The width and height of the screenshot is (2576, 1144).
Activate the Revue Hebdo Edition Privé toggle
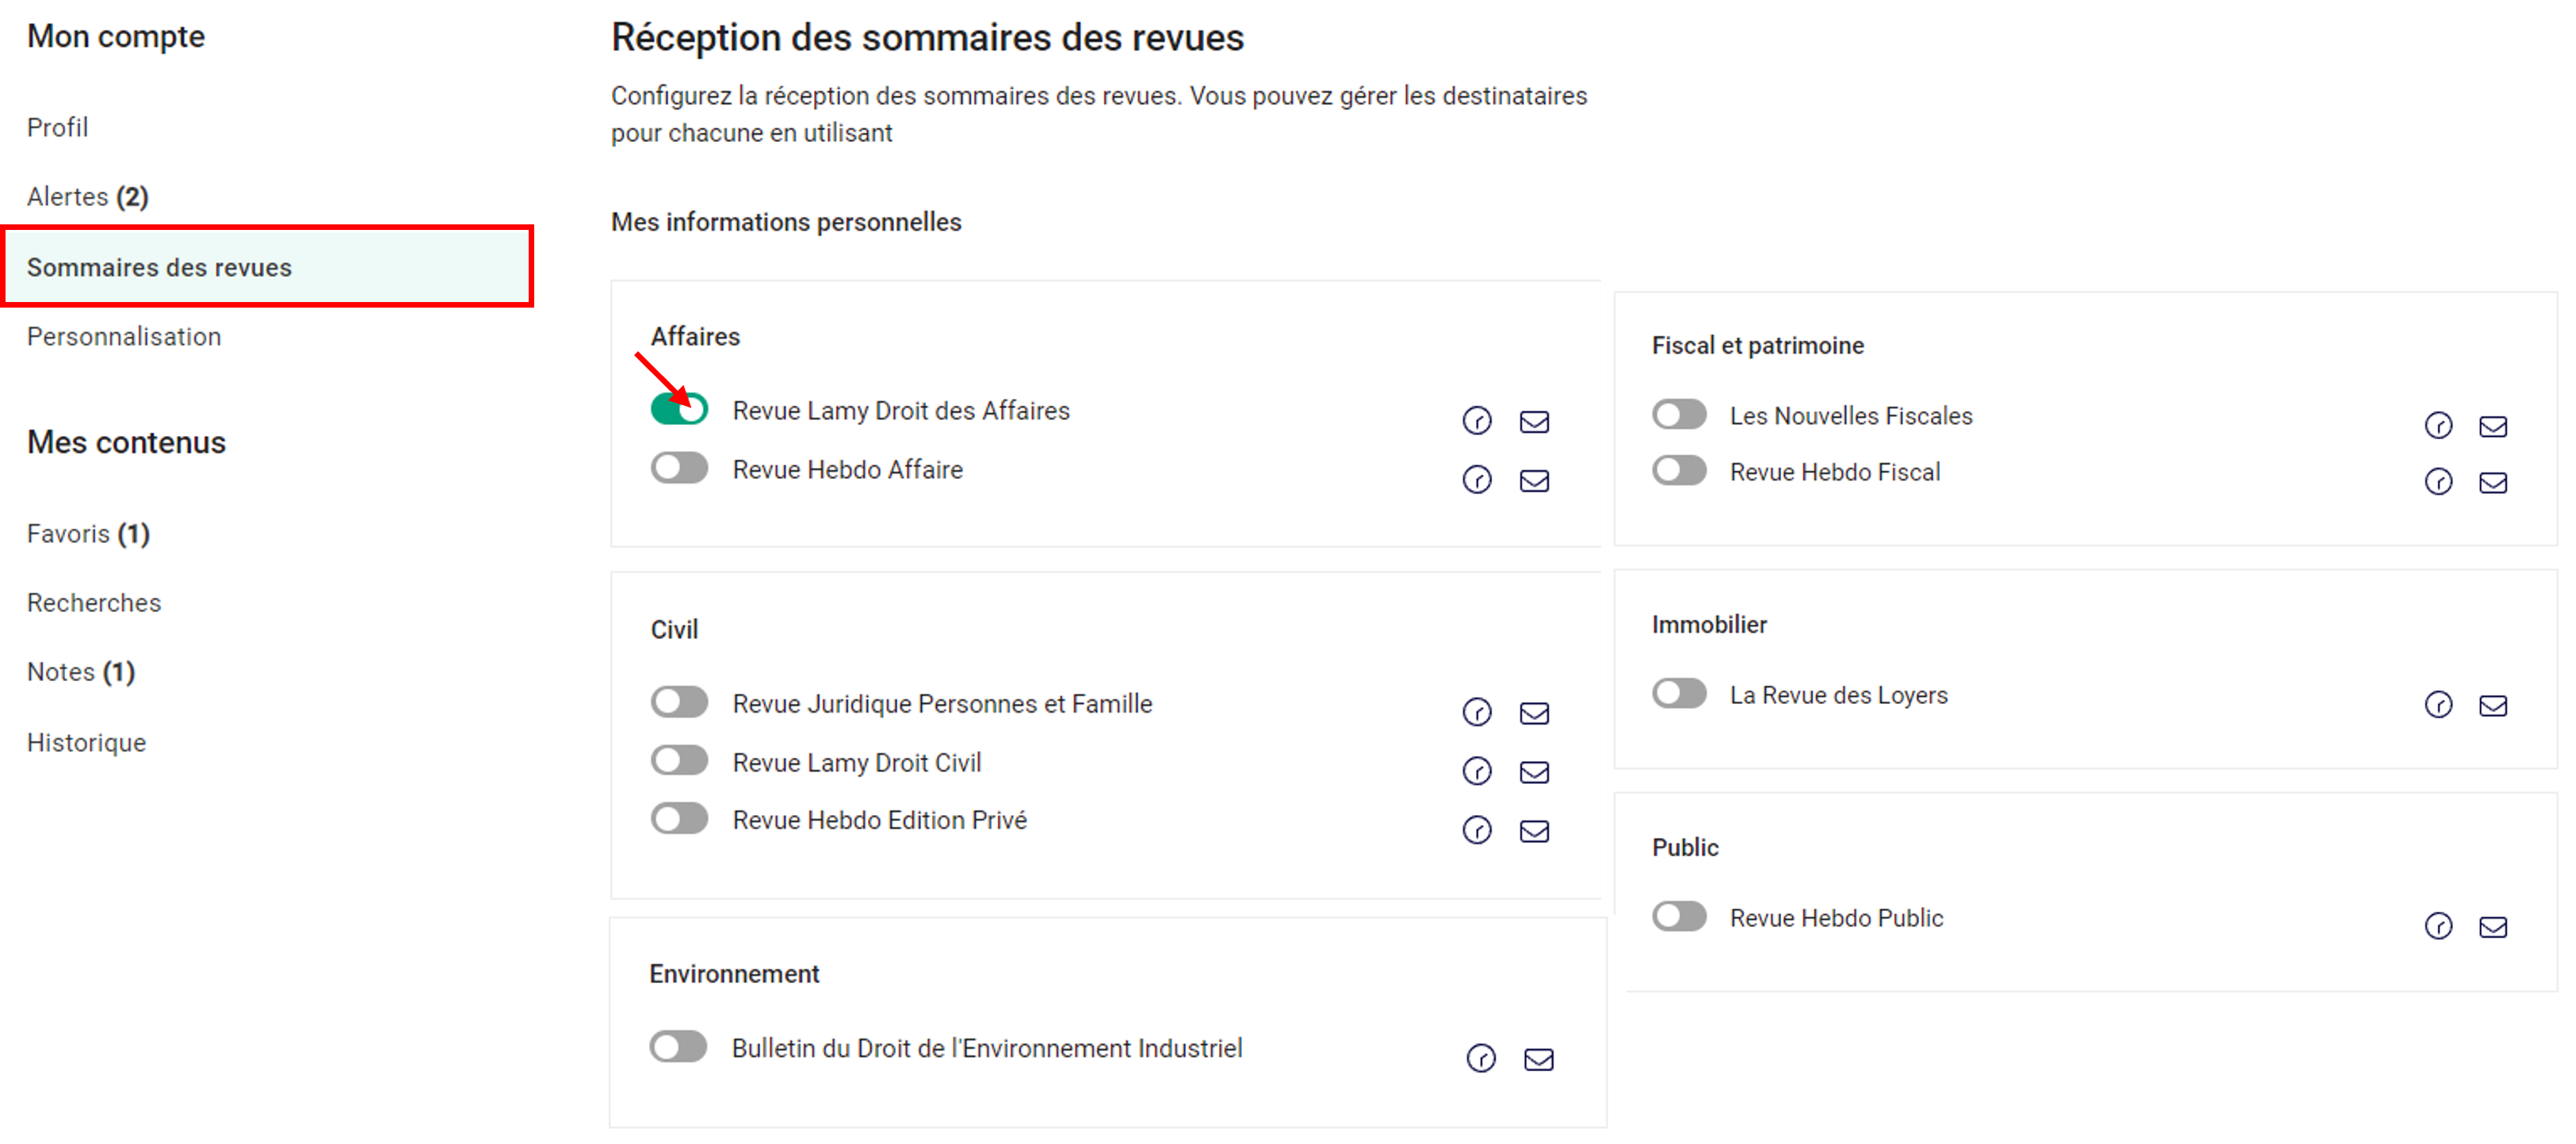679,818
